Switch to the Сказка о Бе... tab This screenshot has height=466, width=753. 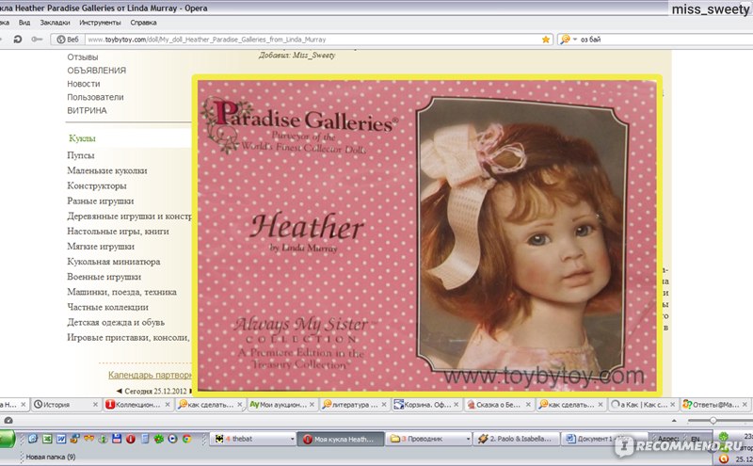point(499,405)
